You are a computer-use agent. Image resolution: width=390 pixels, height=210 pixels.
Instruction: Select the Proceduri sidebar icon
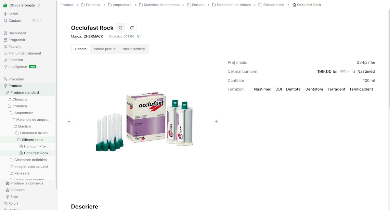pos(5,79)
